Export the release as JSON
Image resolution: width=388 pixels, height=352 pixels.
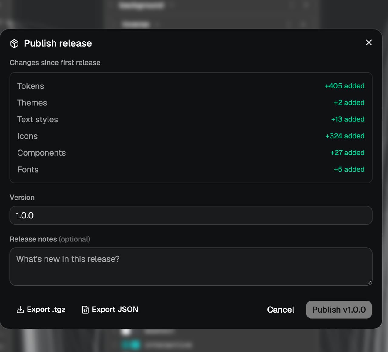click(110, 310)
